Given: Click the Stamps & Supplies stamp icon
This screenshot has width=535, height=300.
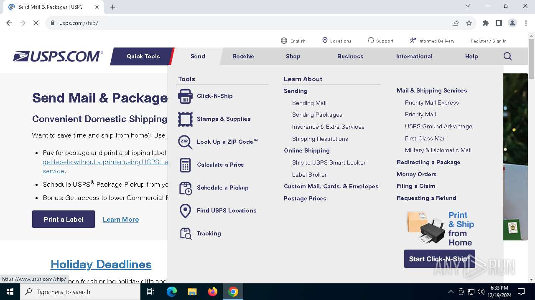Looking at the screenshot, I should coord(185,119).
